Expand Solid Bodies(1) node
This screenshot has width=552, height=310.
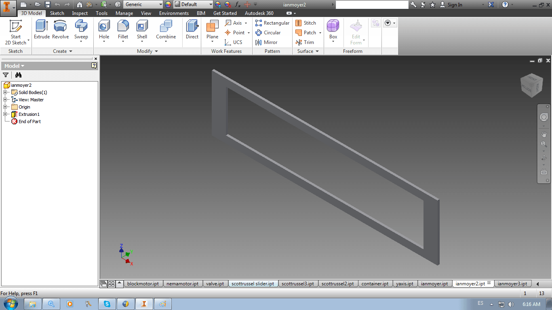pyautogui.click(x=5, y=92)
